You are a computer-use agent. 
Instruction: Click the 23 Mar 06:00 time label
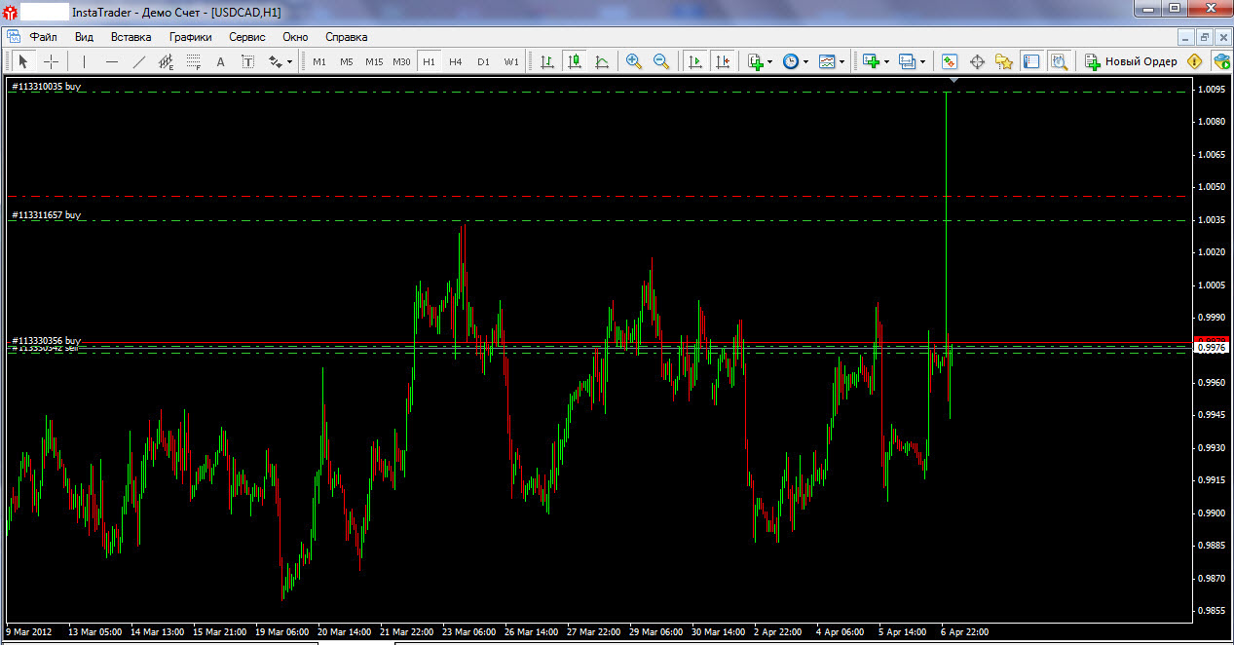click(467, 631)
